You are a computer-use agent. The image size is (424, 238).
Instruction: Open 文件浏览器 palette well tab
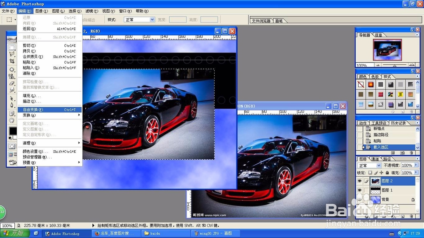point(261,20)
